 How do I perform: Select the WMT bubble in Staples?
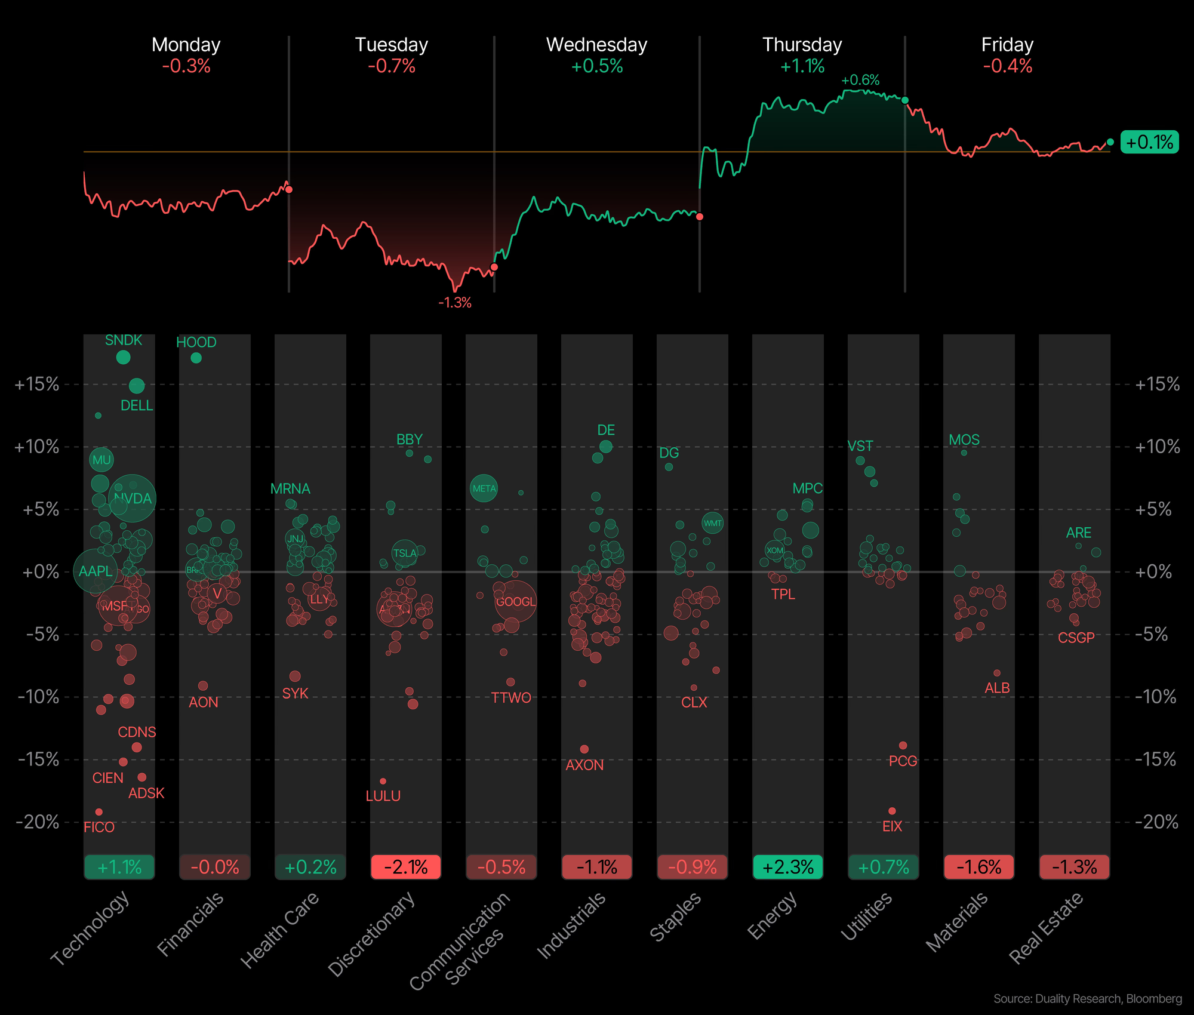coord(713,523)
